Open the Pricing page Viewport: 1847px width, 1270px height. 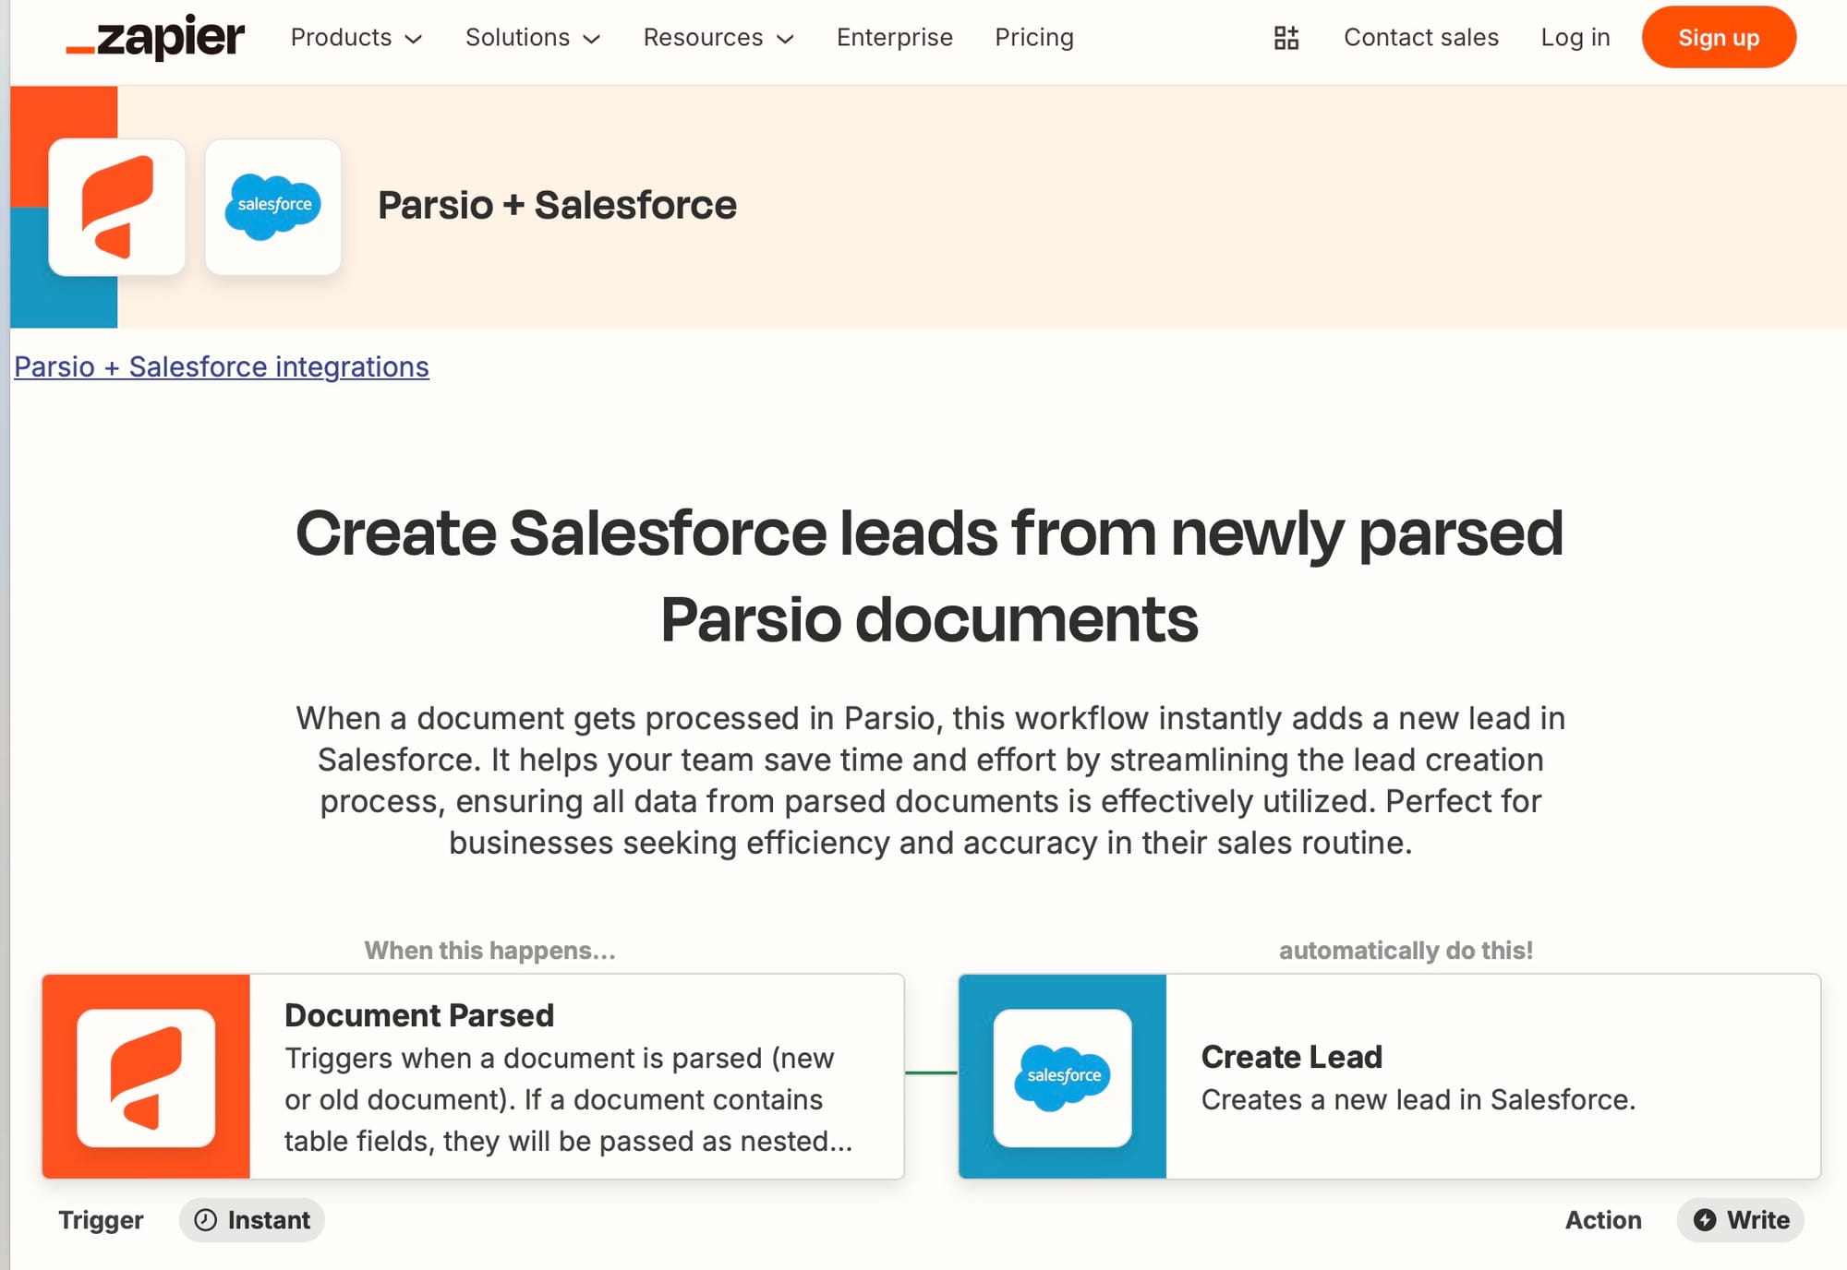point(1033,38)
